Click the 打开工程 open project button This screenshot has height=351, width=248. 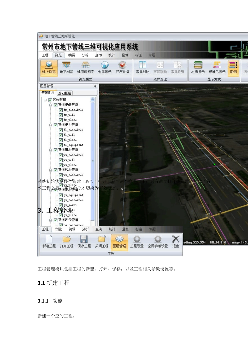(67, 241)
